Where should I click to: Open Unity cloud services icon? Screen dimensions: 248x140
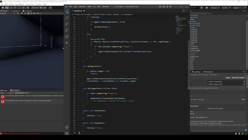pos(207,8)
